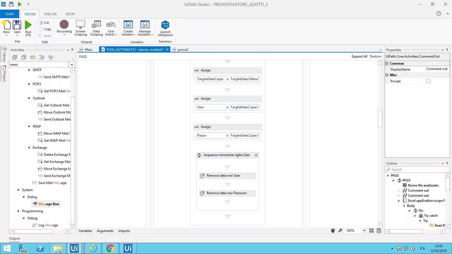This screenshot has height=254, width=452.
Task: Select Get Outlook Mail activity
Action: point(54,105)
